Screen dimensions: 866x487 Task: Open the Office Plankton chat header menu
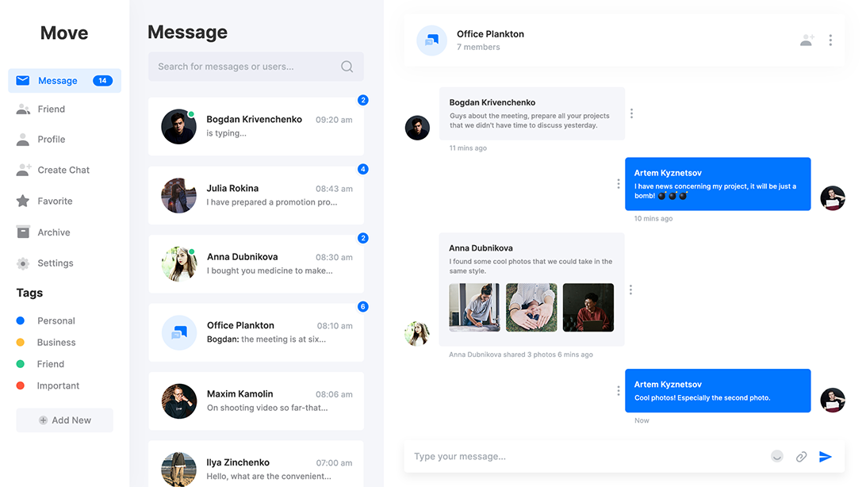(830, 39)
